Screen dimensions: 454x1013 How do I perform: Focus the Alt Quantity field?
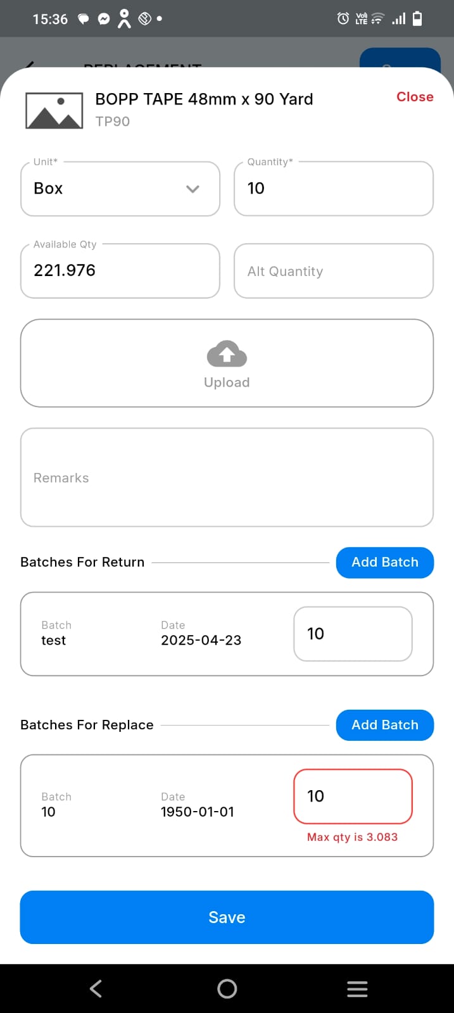tap(334, 271)
